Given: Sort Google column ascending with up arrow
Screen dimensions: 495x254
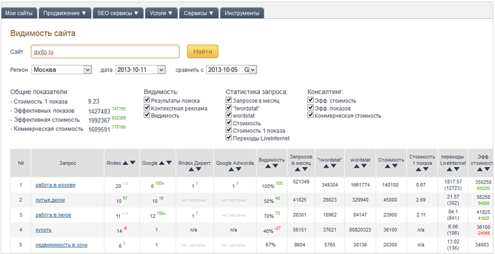Looking at the screenshot, I should point(162,163).
